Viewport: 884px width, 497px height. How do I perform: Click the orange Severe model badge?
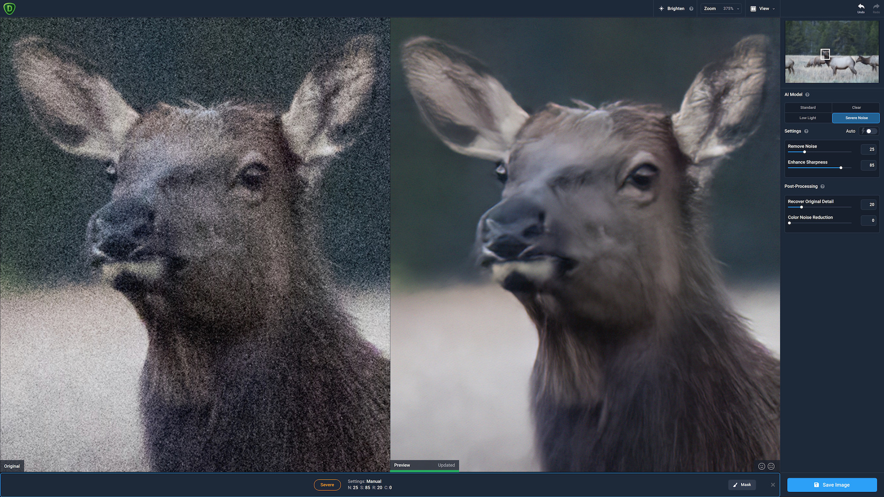point(327,485)
